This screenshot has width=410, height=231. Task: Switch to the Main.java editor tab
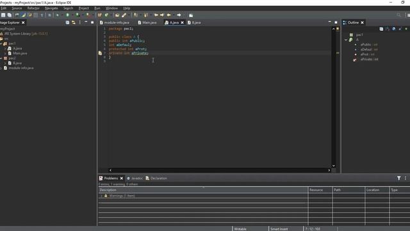point(147,23)
